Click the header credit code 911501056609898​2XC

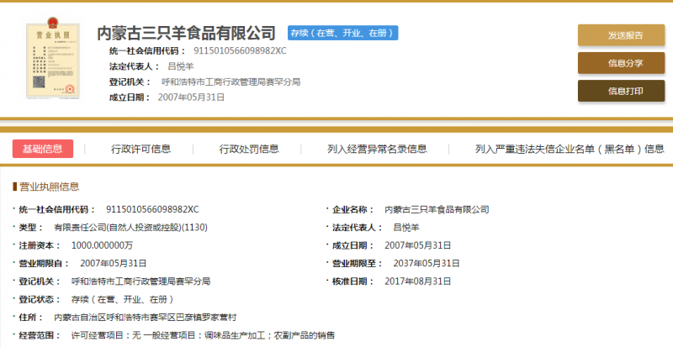tap(240, 50)
